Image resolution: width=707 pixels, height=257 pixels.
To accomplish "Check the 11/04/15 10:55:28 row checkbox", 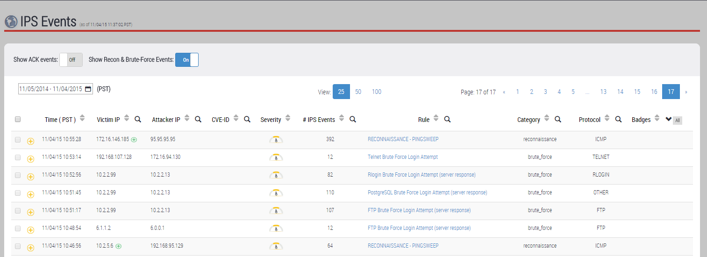I will click(x=18, y=139).
